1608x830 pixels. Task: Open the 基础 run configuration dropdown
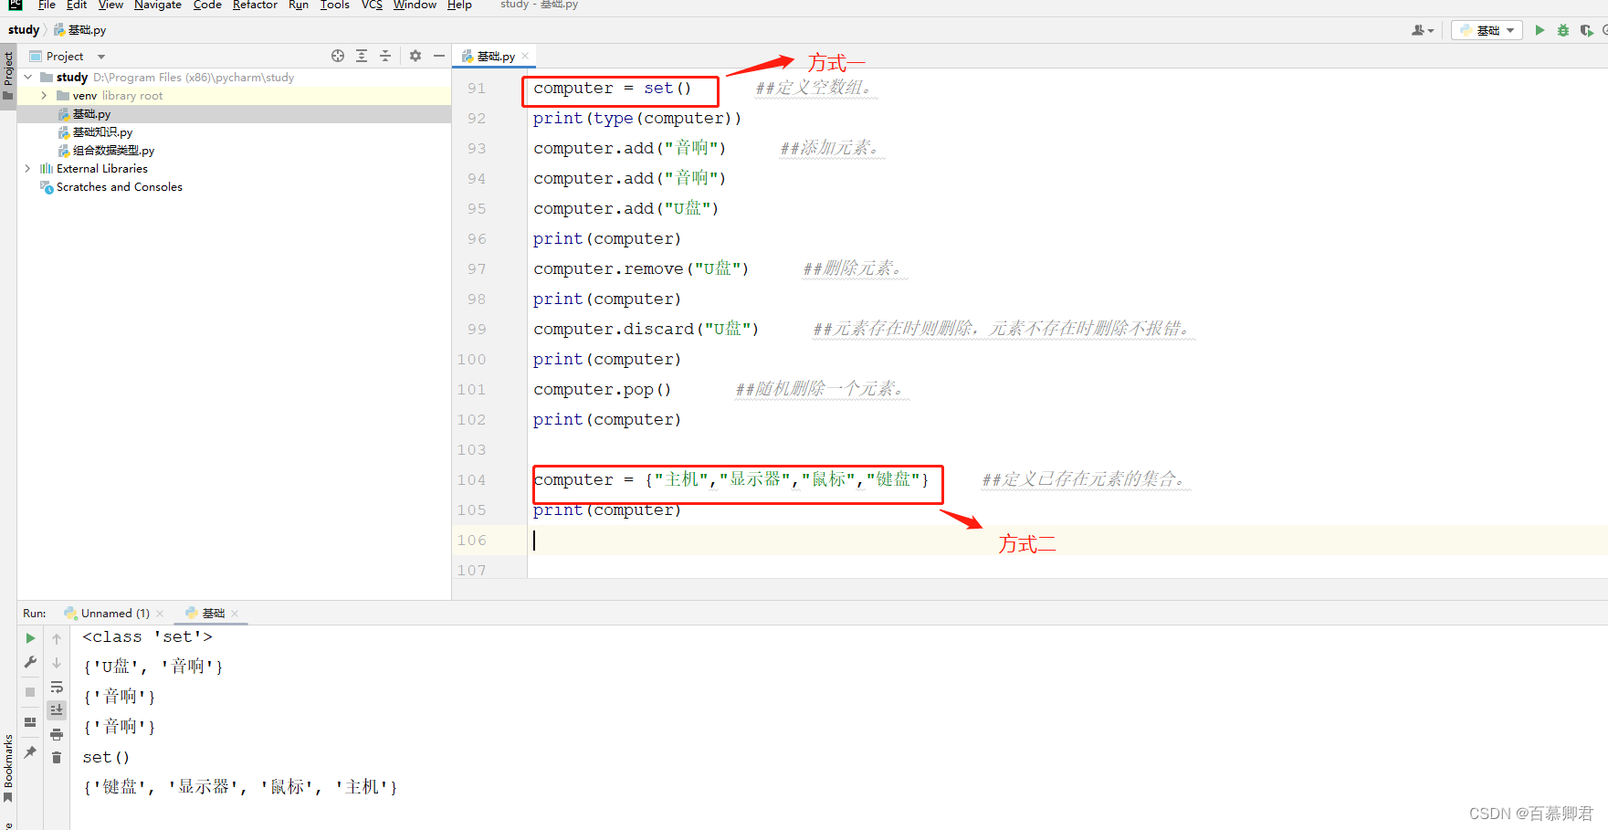tap(1487, 30)
